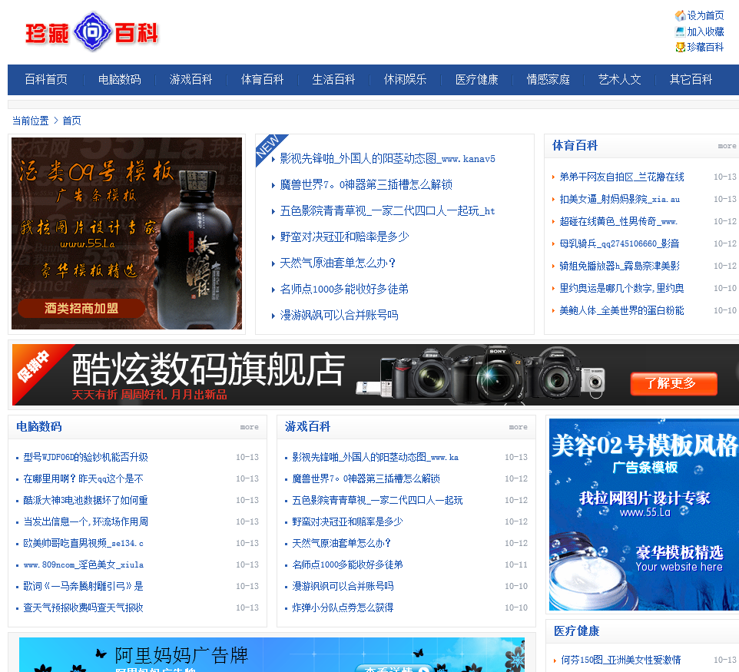Open 名师点1000多能收好多徒弟 in 游戏百科 panel

[347, 564]
